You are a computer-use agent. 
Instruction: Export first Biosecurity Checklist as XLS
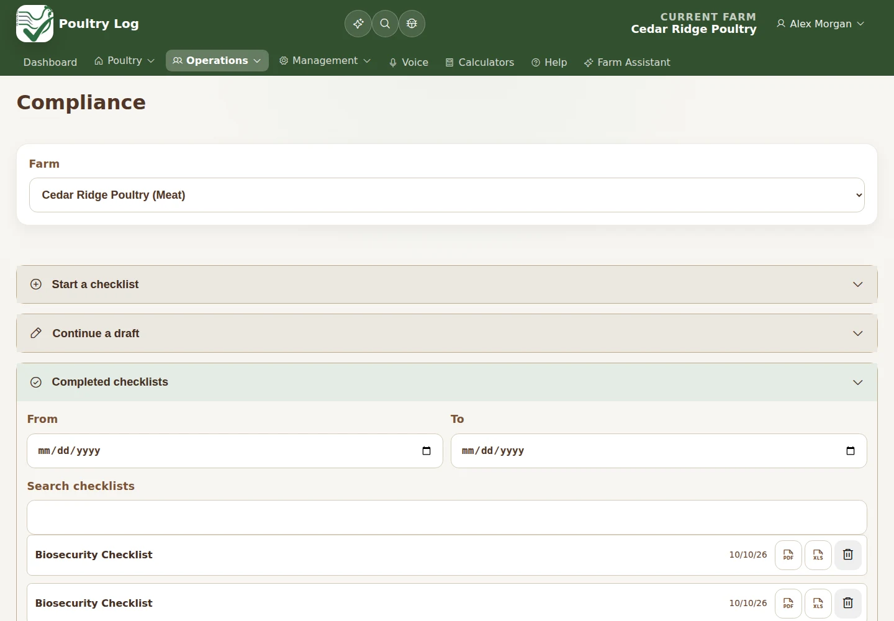point(818,555)
